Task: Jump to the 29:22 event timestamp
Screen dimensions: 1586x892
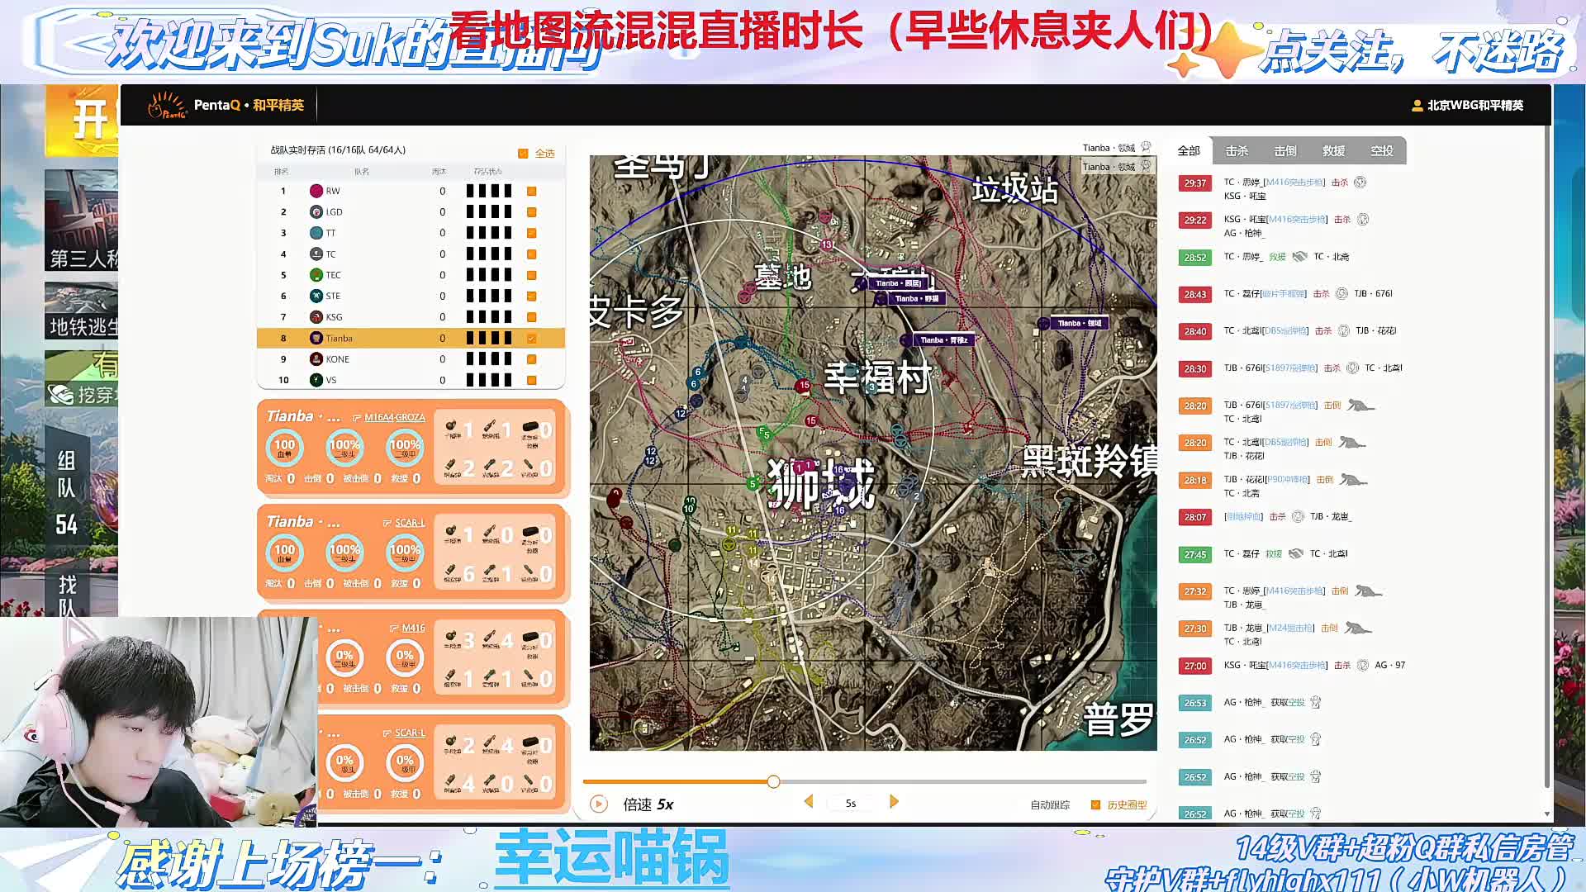Action: click(x=1195, y=221)
